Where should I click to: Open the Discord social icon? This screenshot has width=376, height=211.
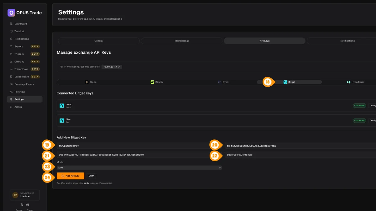(28, 204)
